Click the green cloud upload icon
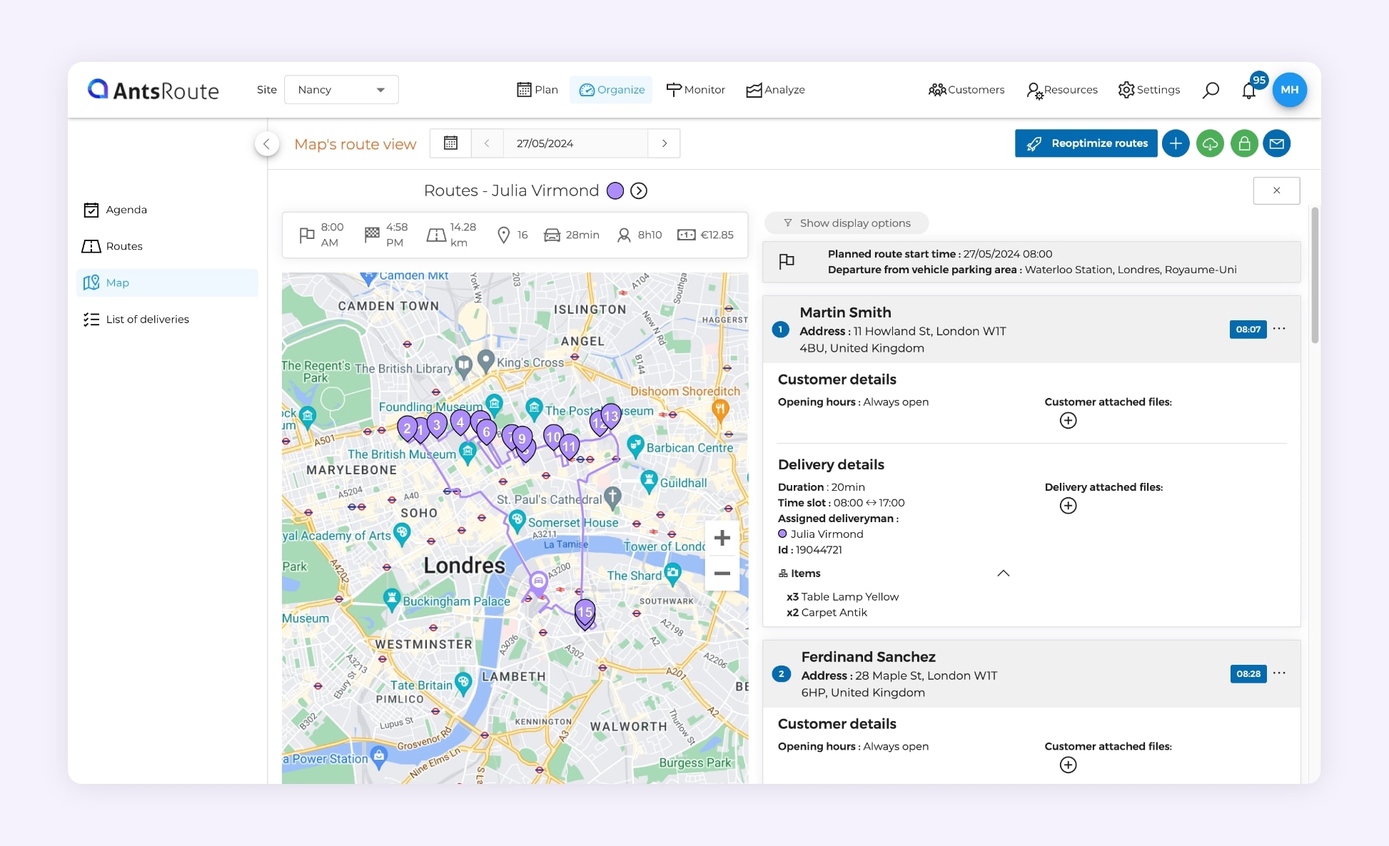 point(1210,143)
